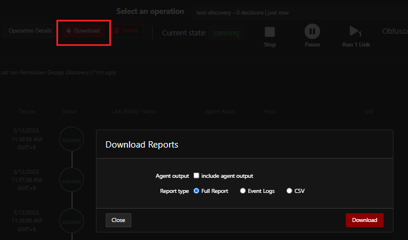Click the success status circle at 11:38:06 AM

click(x=71, y=221)
